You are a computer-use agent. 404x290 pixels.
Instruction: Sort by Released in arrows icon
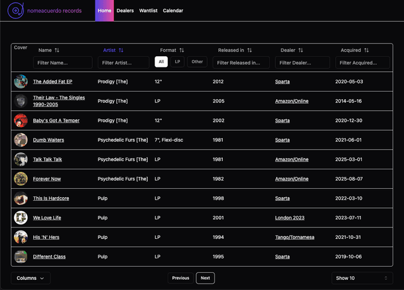click(x=249, y=50)
